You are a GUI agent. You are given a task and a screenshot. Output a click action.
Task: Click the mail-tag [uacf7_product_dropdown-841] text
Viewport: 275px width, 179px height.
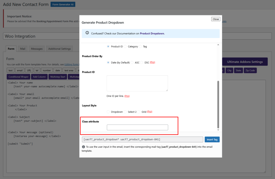[179, 147]
